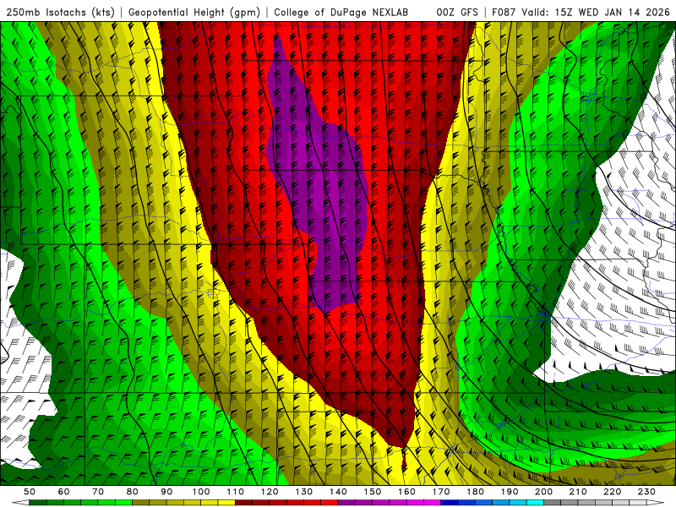Viewport: 676px width, 507px height.
Task: Click the 130 value on the color scale
Action: click(304, 492)
